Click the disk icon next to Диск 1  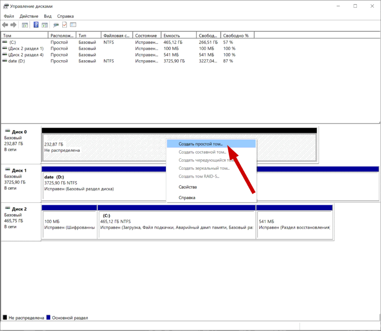pyautogui.click(x=7, y=170)
